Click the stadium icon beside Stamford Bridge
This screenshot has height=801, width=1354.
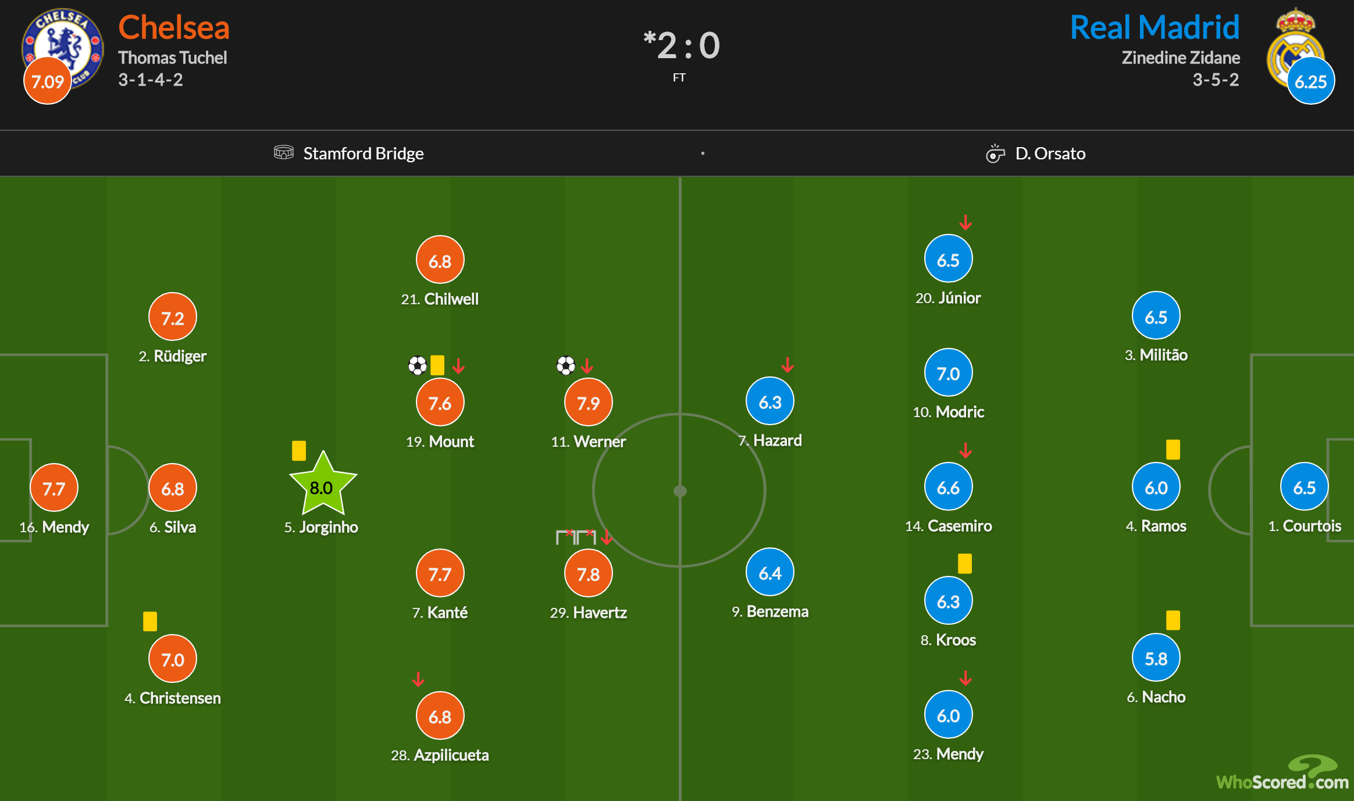(x=283, y=152)
